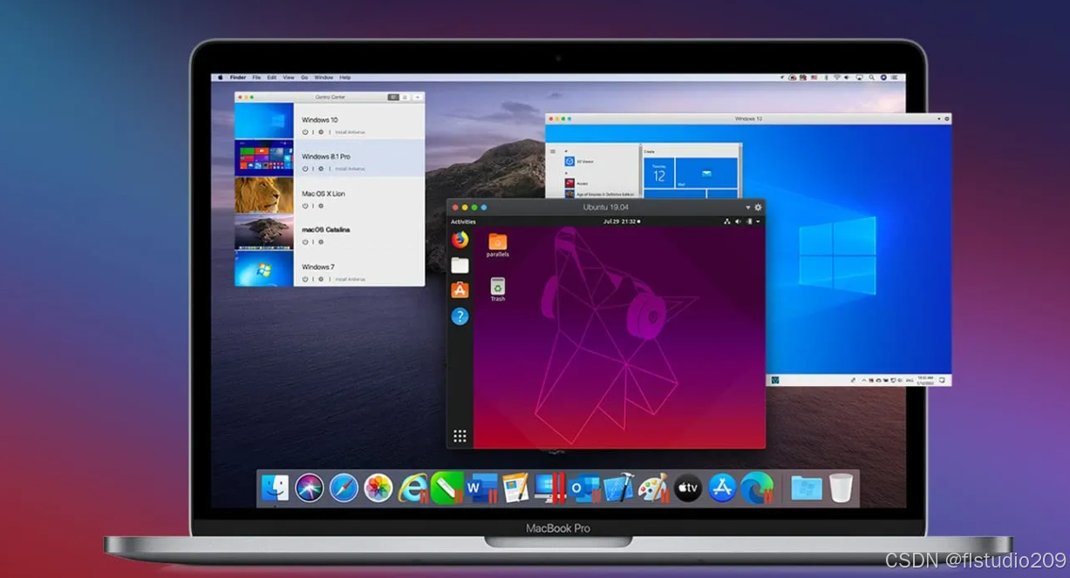
Task: Open Files in the Ubuntu dock
Action: [460, 264]
